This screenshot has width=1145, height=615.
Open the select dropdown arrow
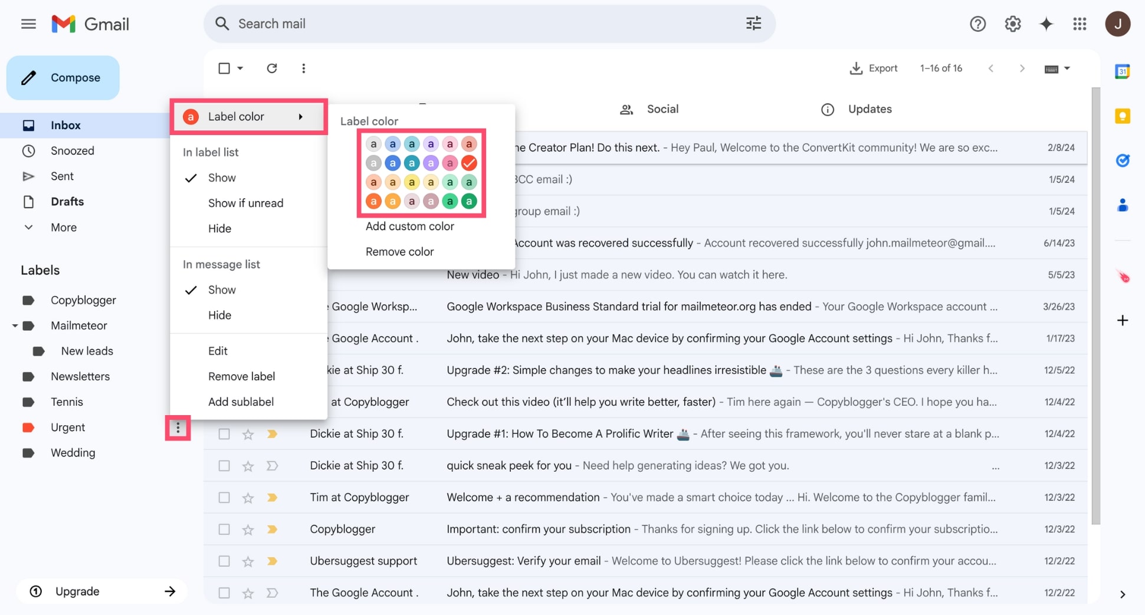coord(240,68)
